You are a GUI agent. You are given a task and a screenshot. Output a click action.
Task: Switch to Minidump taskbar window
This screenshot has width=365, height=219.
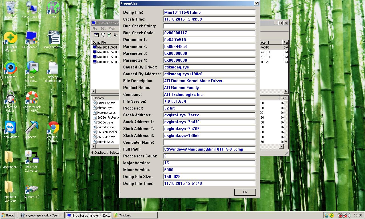[135, 215]
